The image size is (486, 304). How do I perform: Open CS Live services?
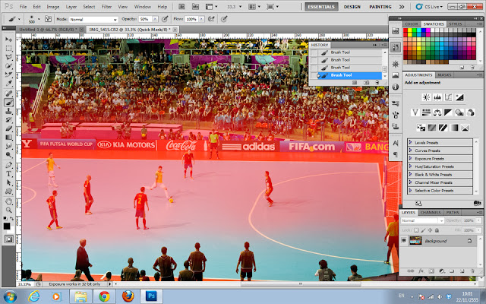point(429,7)
